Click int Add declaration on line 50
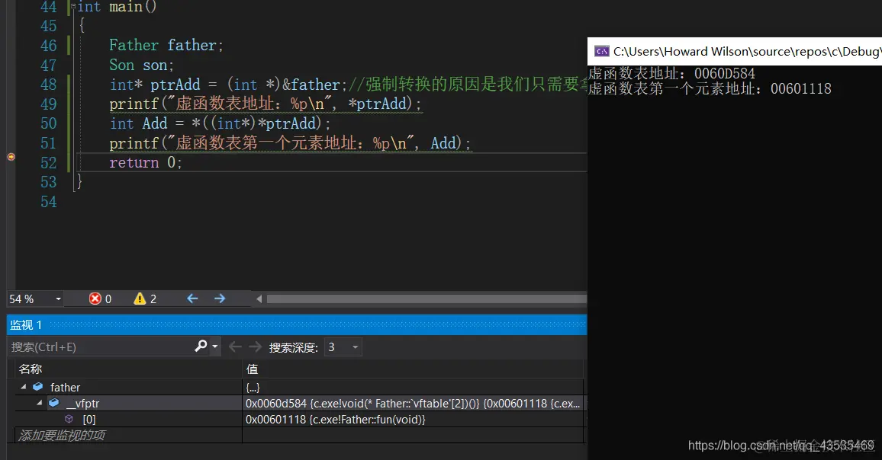 coord(138,123)
